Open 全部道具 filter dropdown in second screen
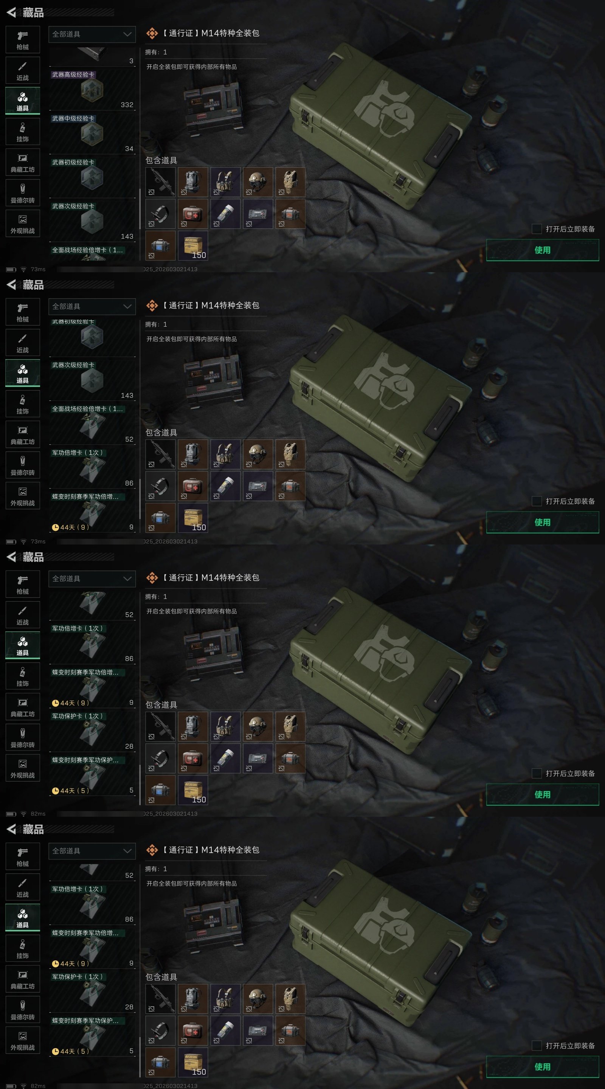 click(92, 307)
